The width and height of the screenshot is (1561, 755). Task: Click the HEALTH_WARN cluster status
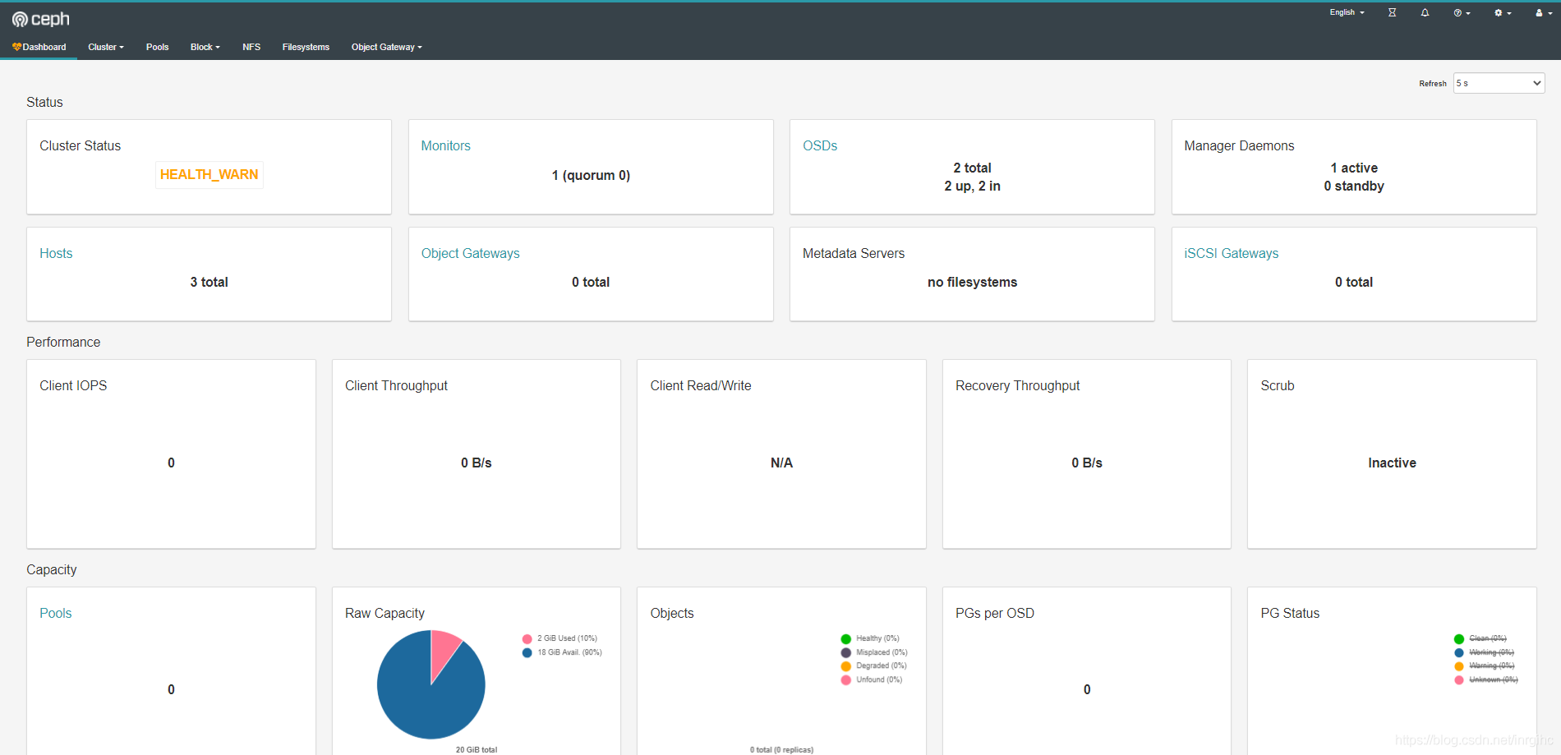point(209,174)
